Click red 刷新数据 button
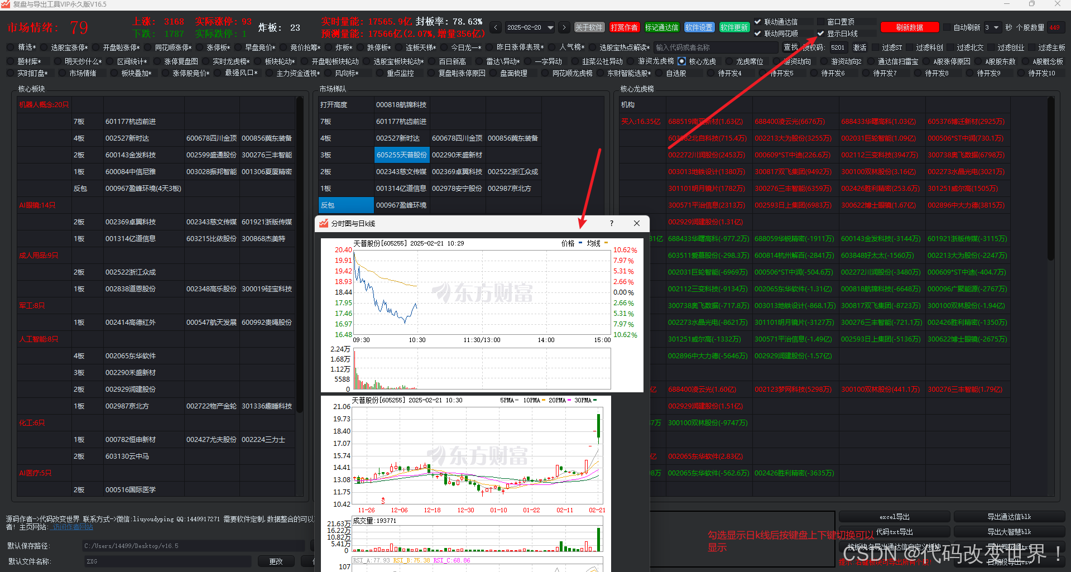The width and height of the screenshot is (1071, 572). [910, 27]
